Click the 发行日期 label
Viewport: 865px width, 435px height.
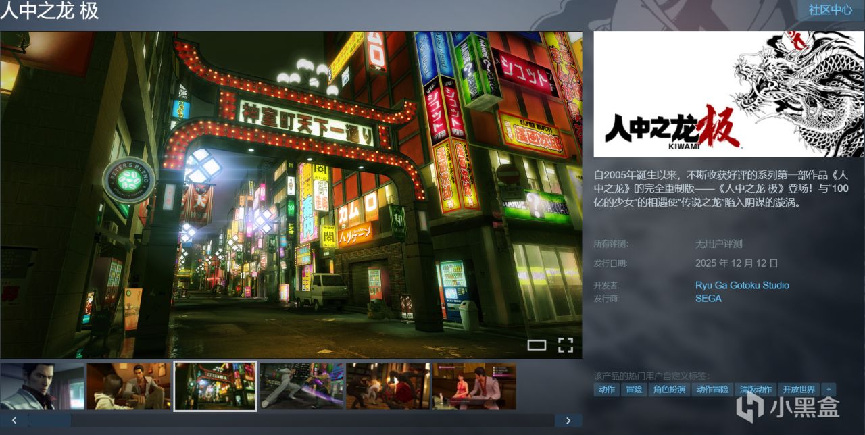[x=610, y=263]
